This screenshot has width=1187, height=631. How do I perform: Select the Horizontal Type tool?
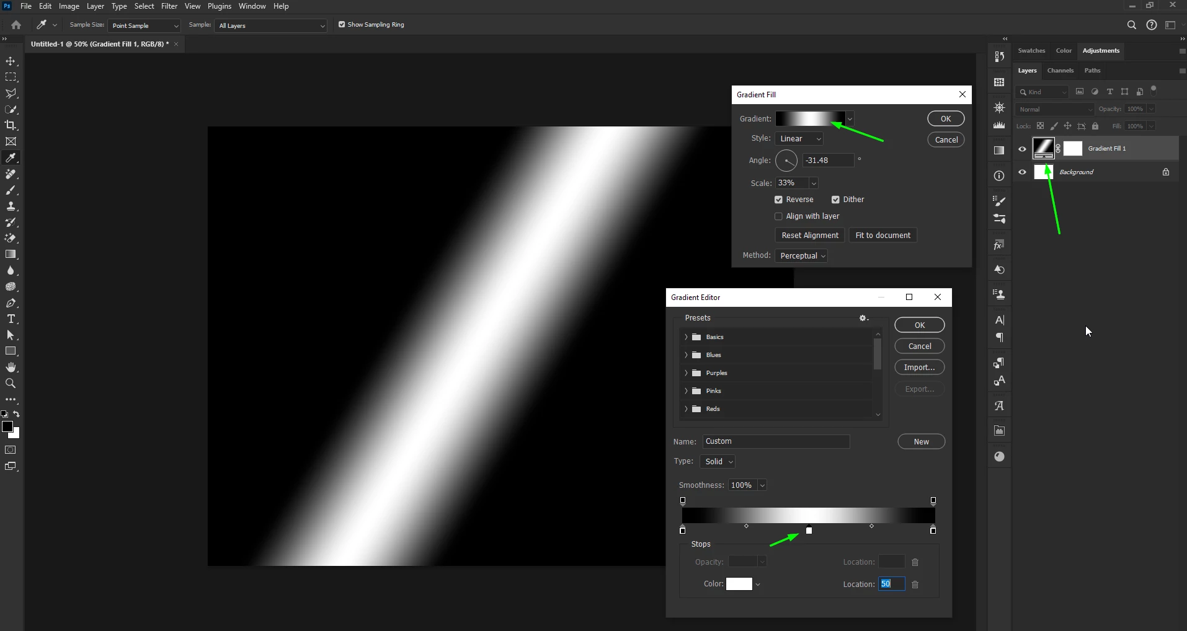(x=11, y=319)
